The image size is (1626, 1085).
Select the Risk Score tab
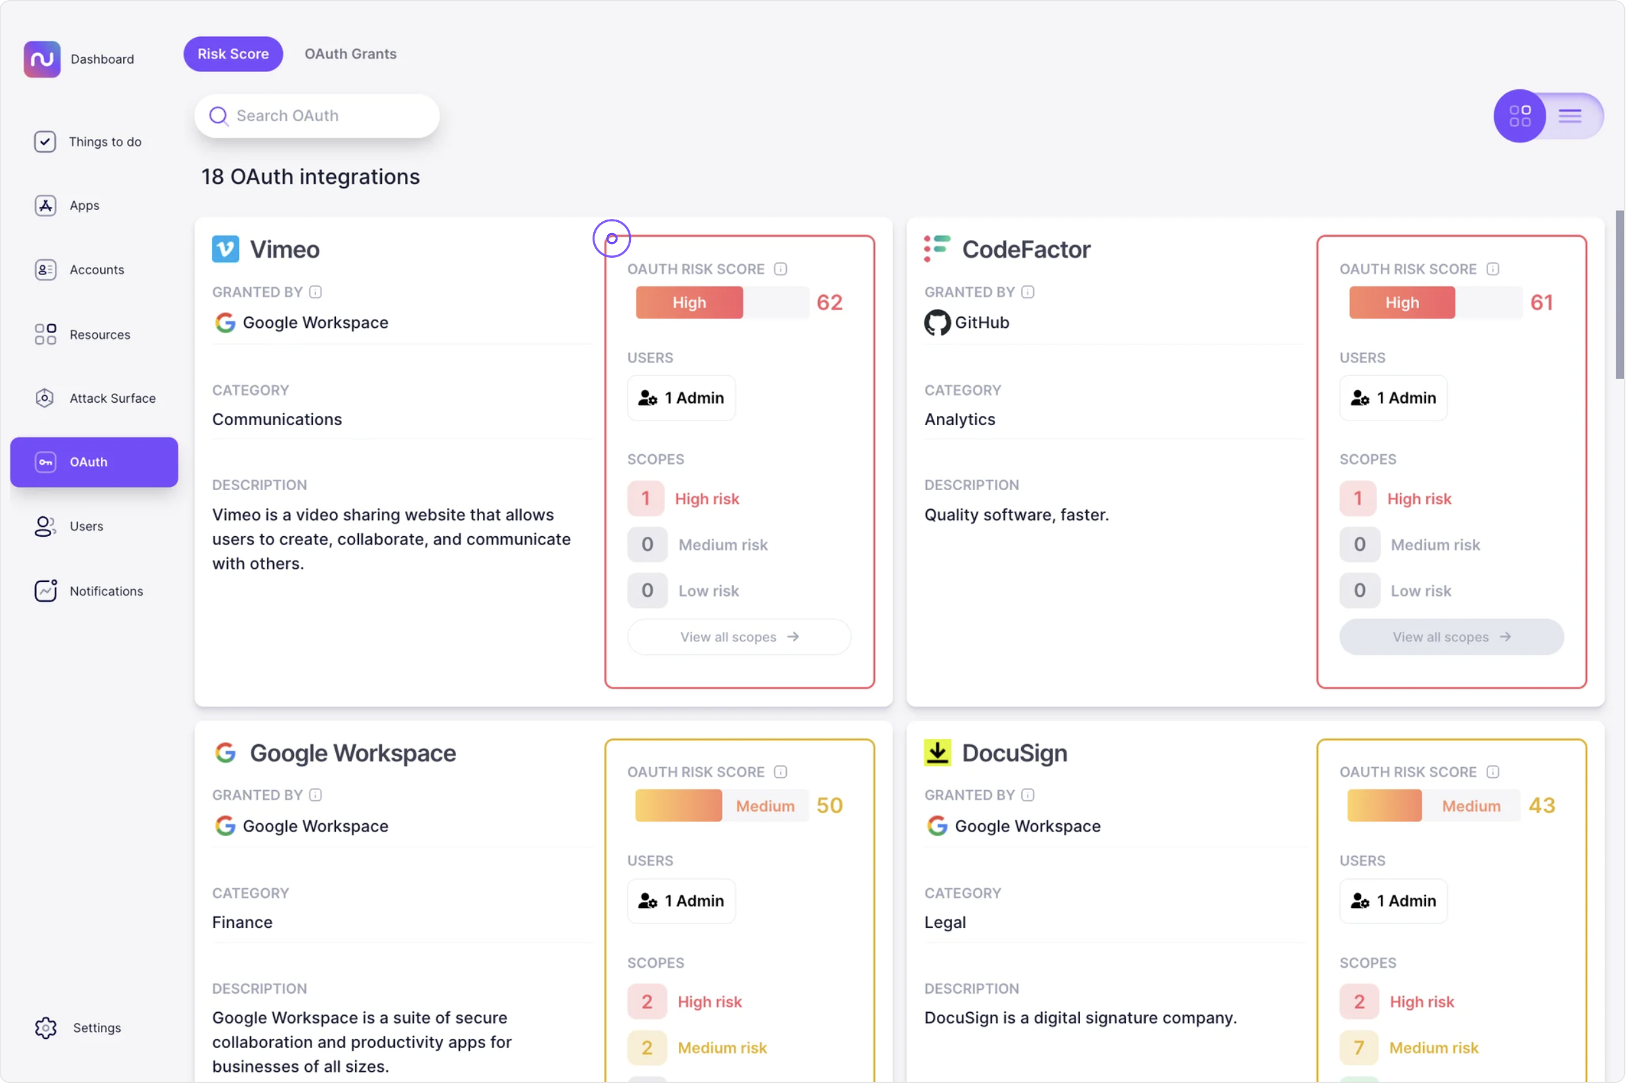232,54
